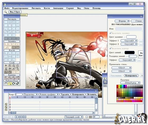The height and width of the screenshot is (125, 148).
Task: Select the bone chain link tool in Кости
Action: click(x=10, y=57)
